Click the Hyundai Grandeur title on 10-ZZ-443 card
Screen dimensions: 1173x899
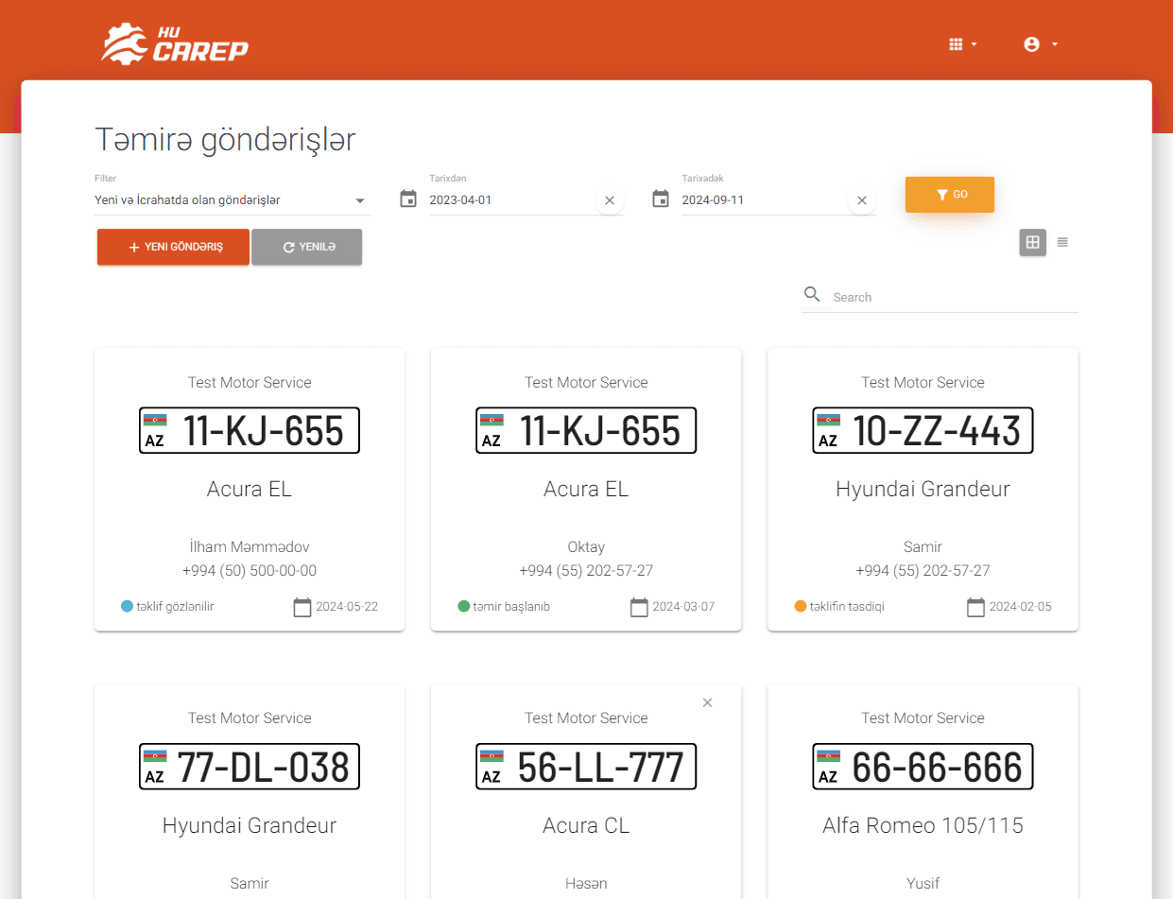(x=923, y=489)
